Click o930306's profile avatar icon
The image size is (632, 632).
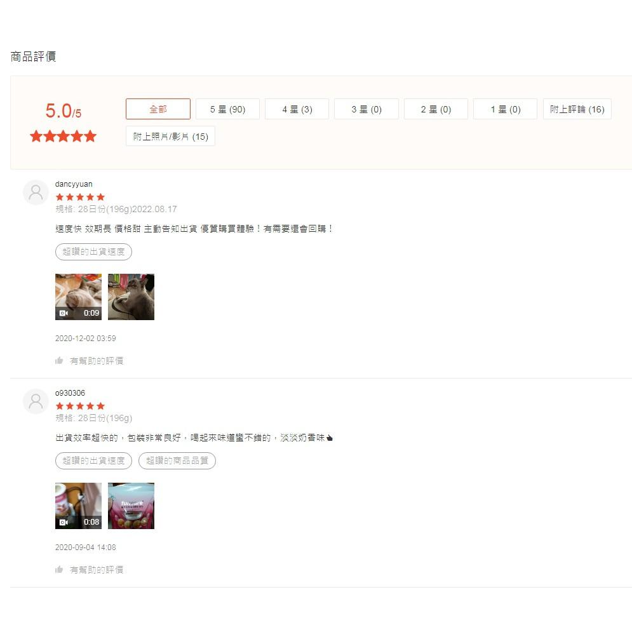click(36, 401)
